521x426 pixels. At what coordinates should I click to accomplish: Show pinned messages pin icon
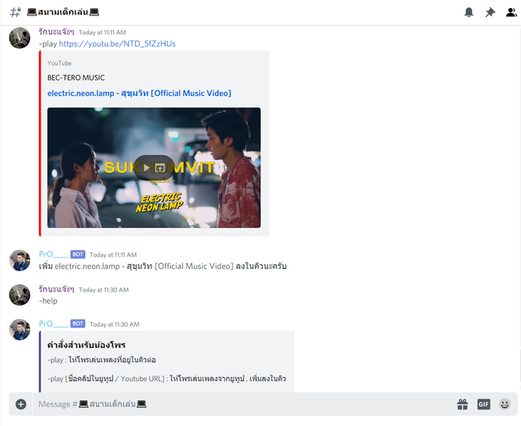coord(490,12)
